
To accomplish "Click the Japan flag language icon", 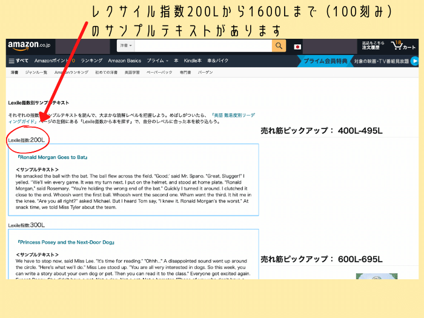I will coord(297,47).
